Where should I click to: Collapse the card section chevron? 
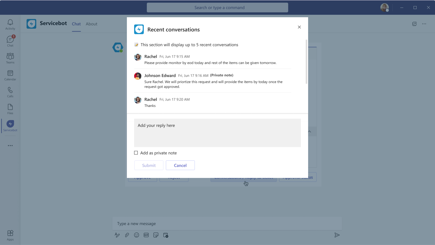309,132
